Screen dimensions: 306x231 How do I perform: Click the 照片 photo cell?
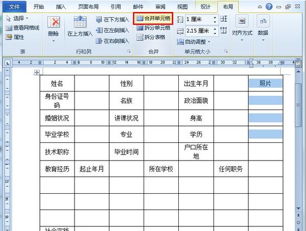(x=266, y=83)
